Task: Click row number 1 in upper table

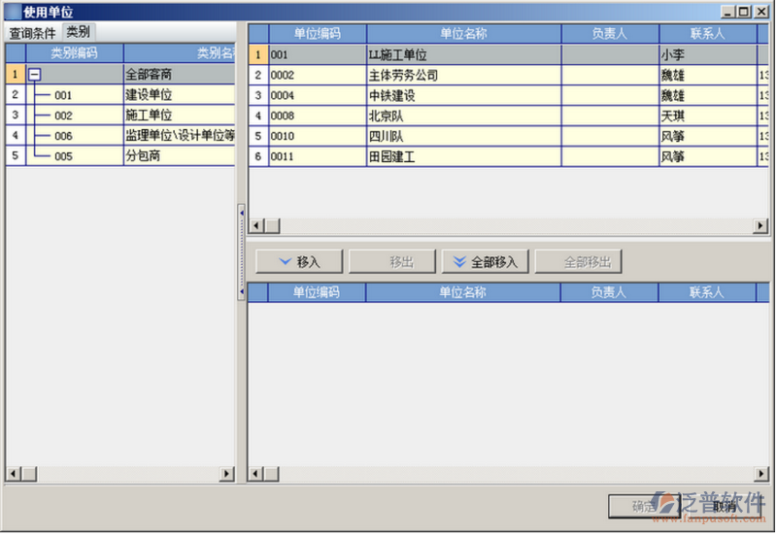Action: click(257, 54)
